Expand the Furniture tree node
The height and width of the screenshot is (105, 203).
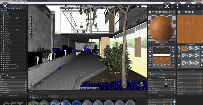click(2, 20)
